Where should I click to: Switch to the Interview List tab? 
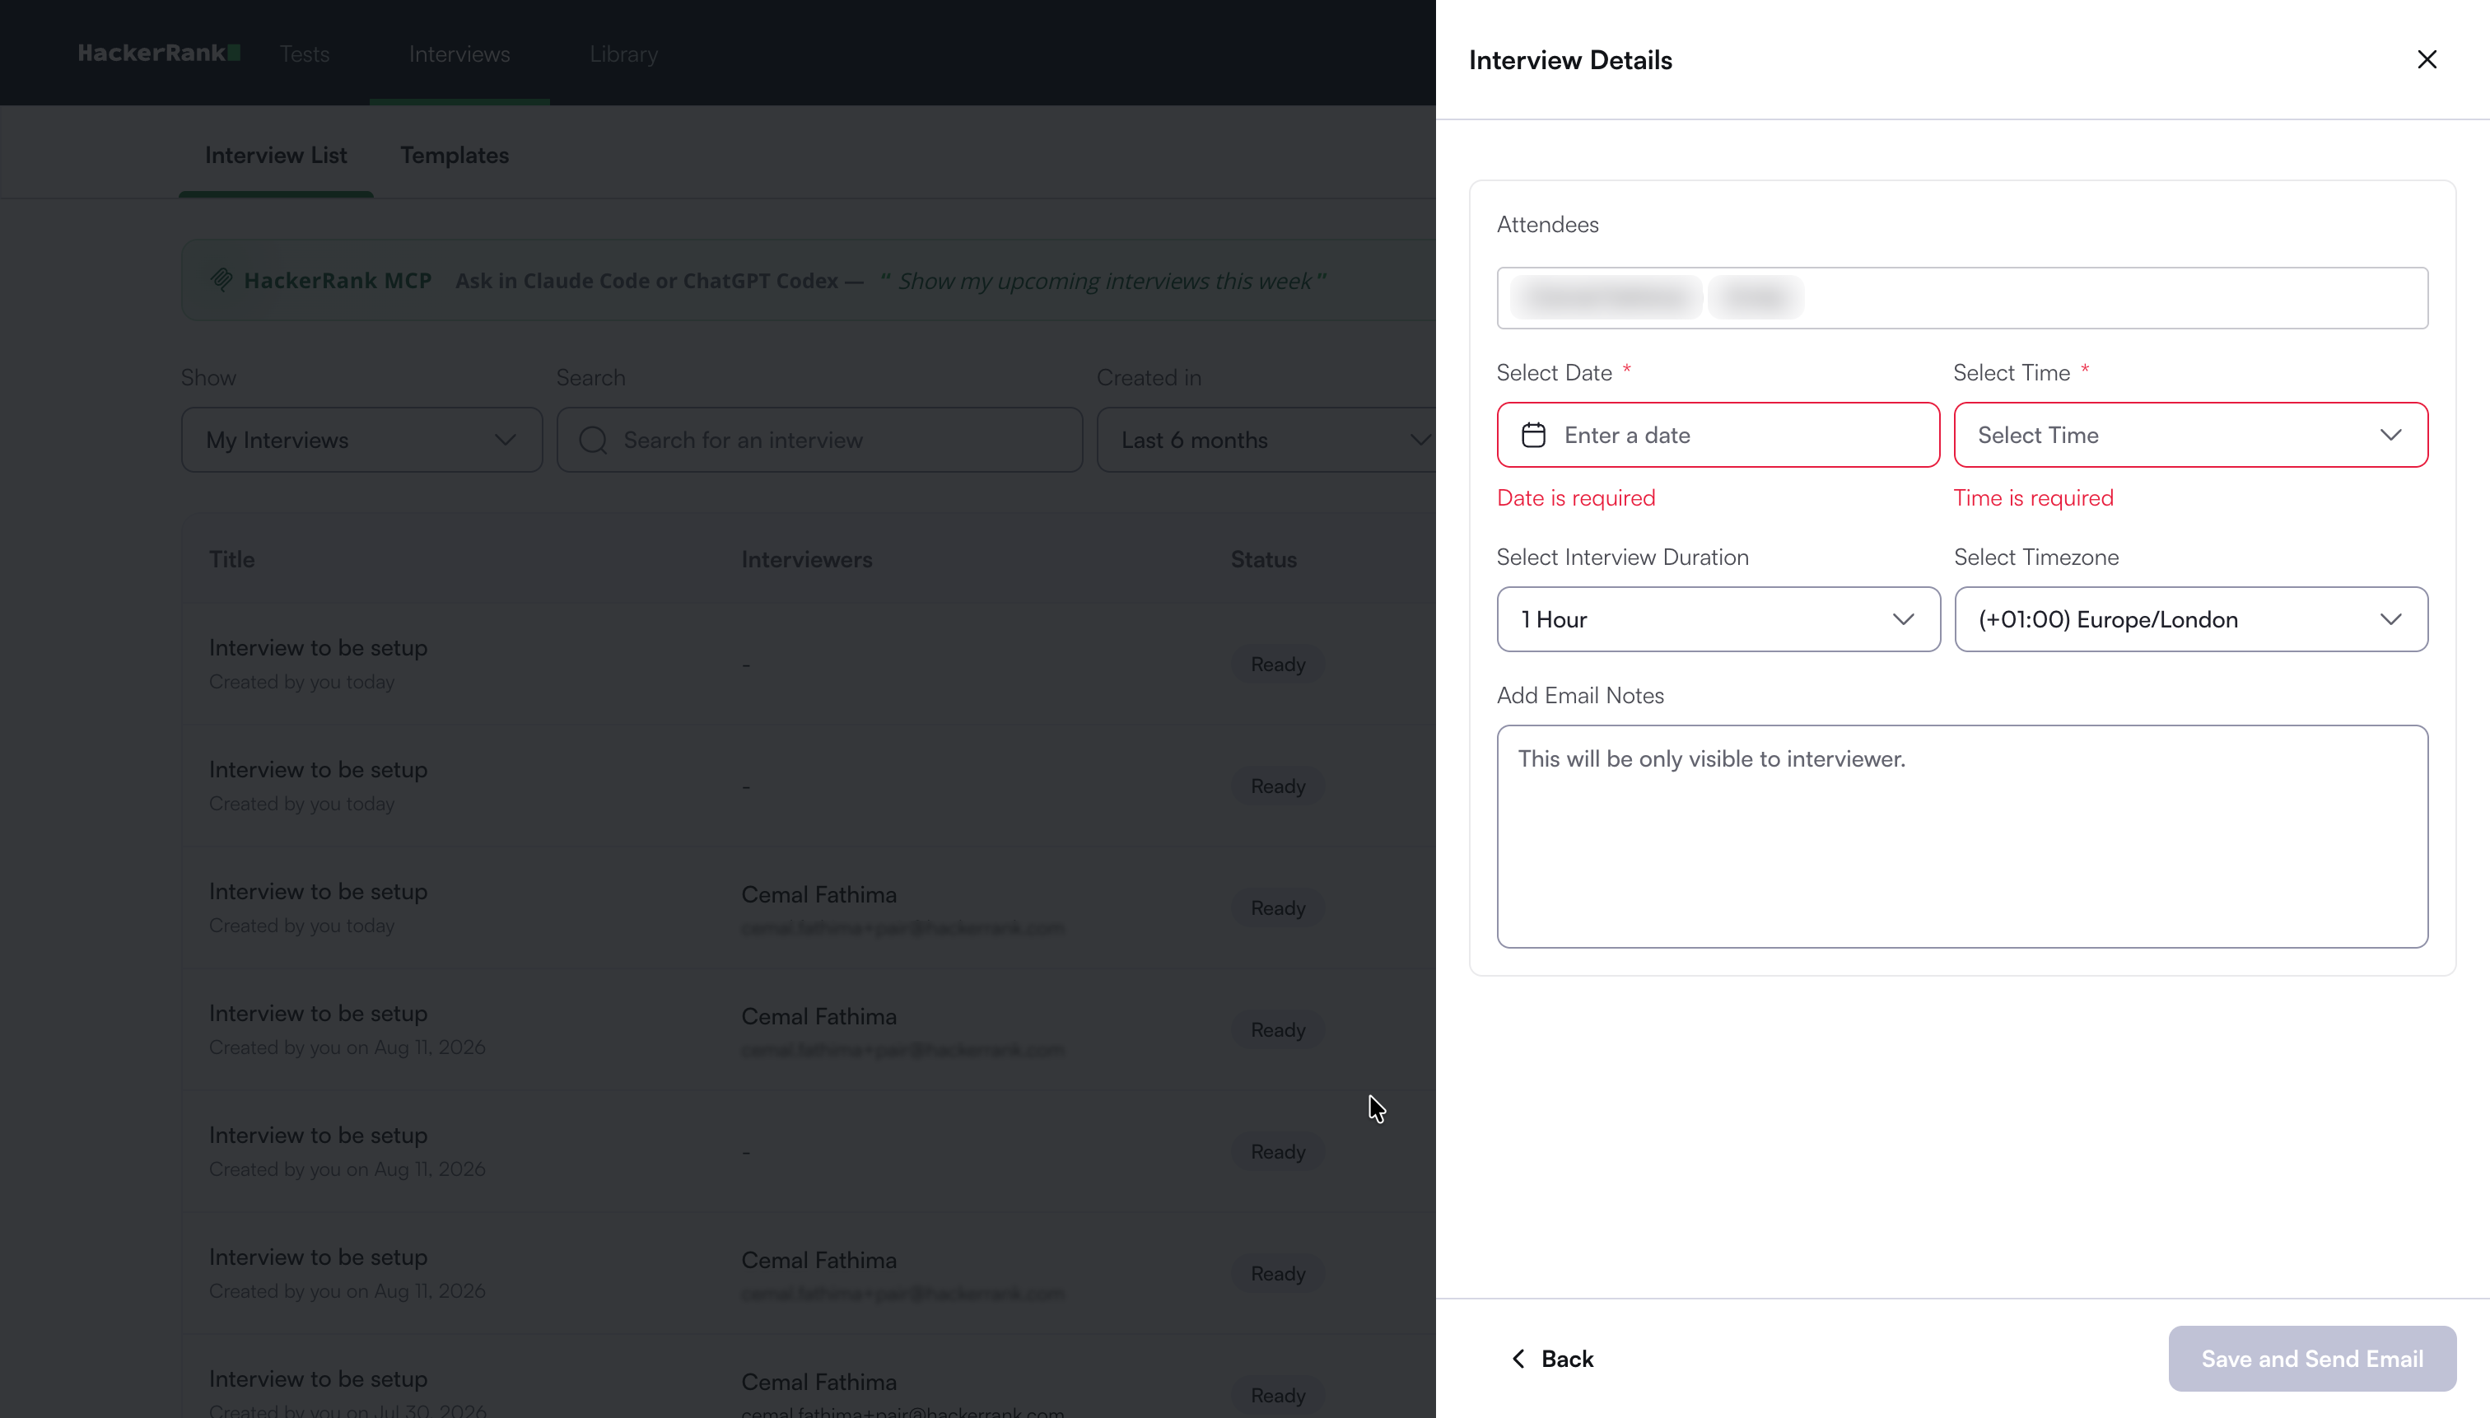[x=277, y=156]
